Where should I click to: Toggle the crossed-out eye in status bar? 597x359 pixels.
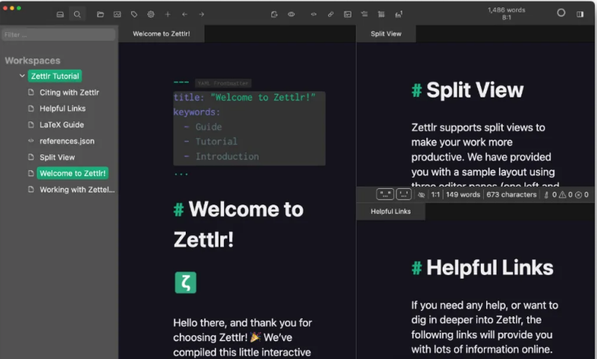(x=421, y=195)
